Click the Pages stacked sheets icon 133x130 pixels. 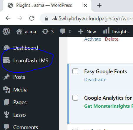pyautogui.click(x=6, y=102)
